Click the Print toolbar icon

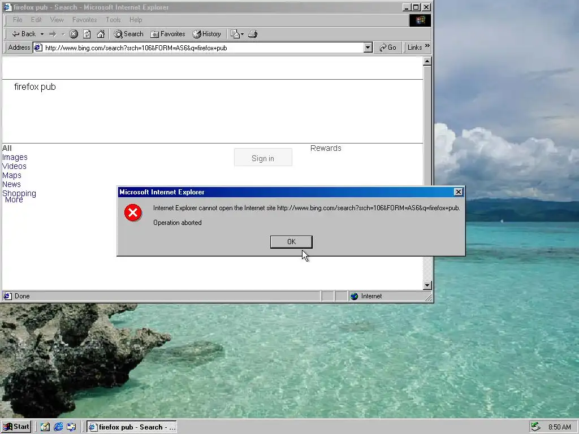[253, 34]
